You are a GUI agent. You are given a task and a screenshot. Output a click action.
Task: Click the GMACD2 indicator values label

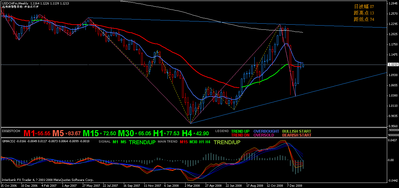pos(45,141)
